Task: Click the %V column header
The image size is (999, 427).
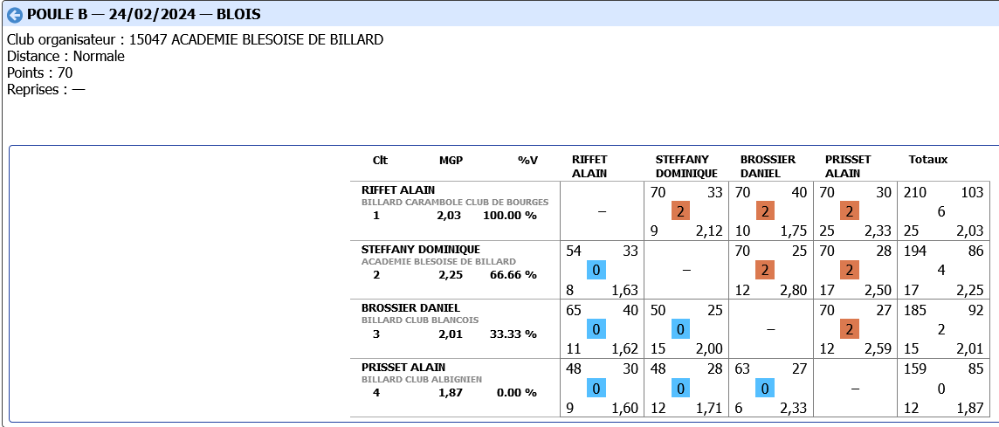Action: point(527,160)
